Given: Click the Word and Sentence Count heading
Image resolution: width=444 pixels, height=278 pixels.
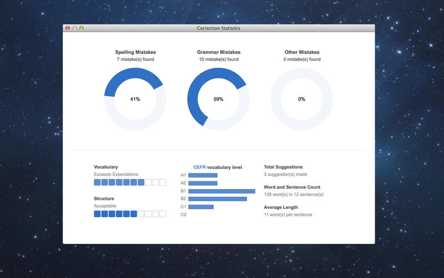Looking at the screenshot, I should 292,187.
